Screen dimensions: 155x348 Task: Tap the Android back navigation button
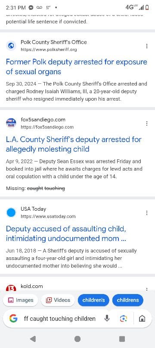pyautogui.click(x=33, y=339)
